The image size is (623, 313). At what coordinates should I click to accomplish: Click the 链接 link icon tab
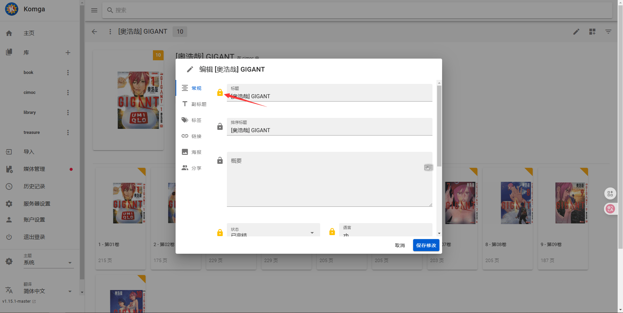point(185,136)
